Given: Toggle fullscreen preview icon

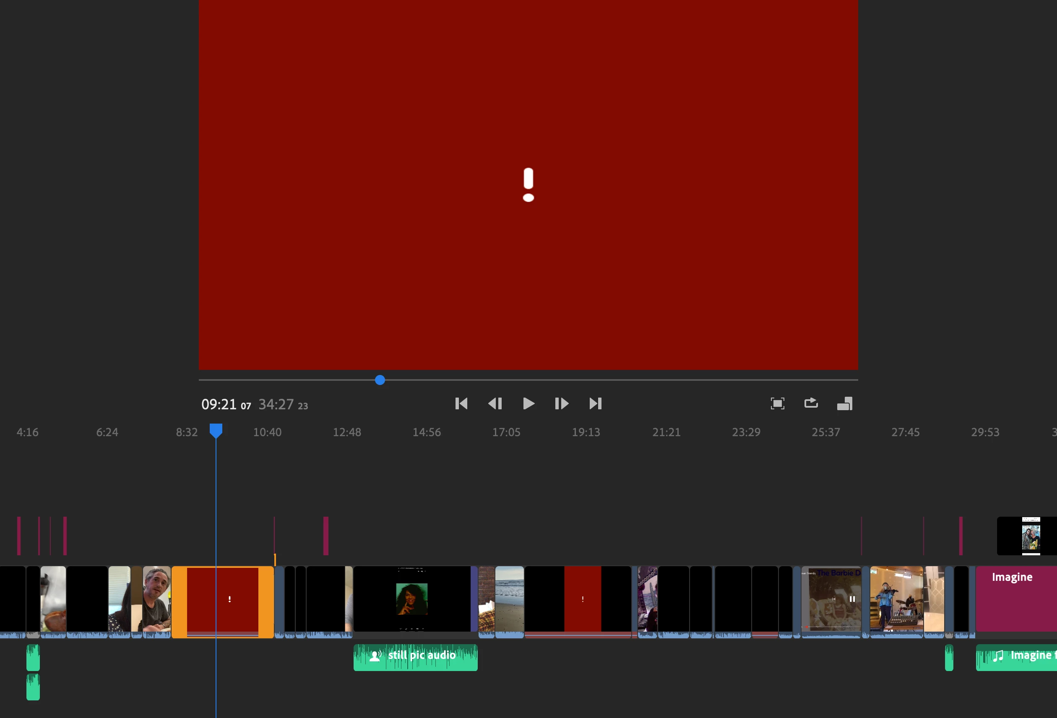Looking at the screenshot, I should pyautogui.click(x=777, y=404).
